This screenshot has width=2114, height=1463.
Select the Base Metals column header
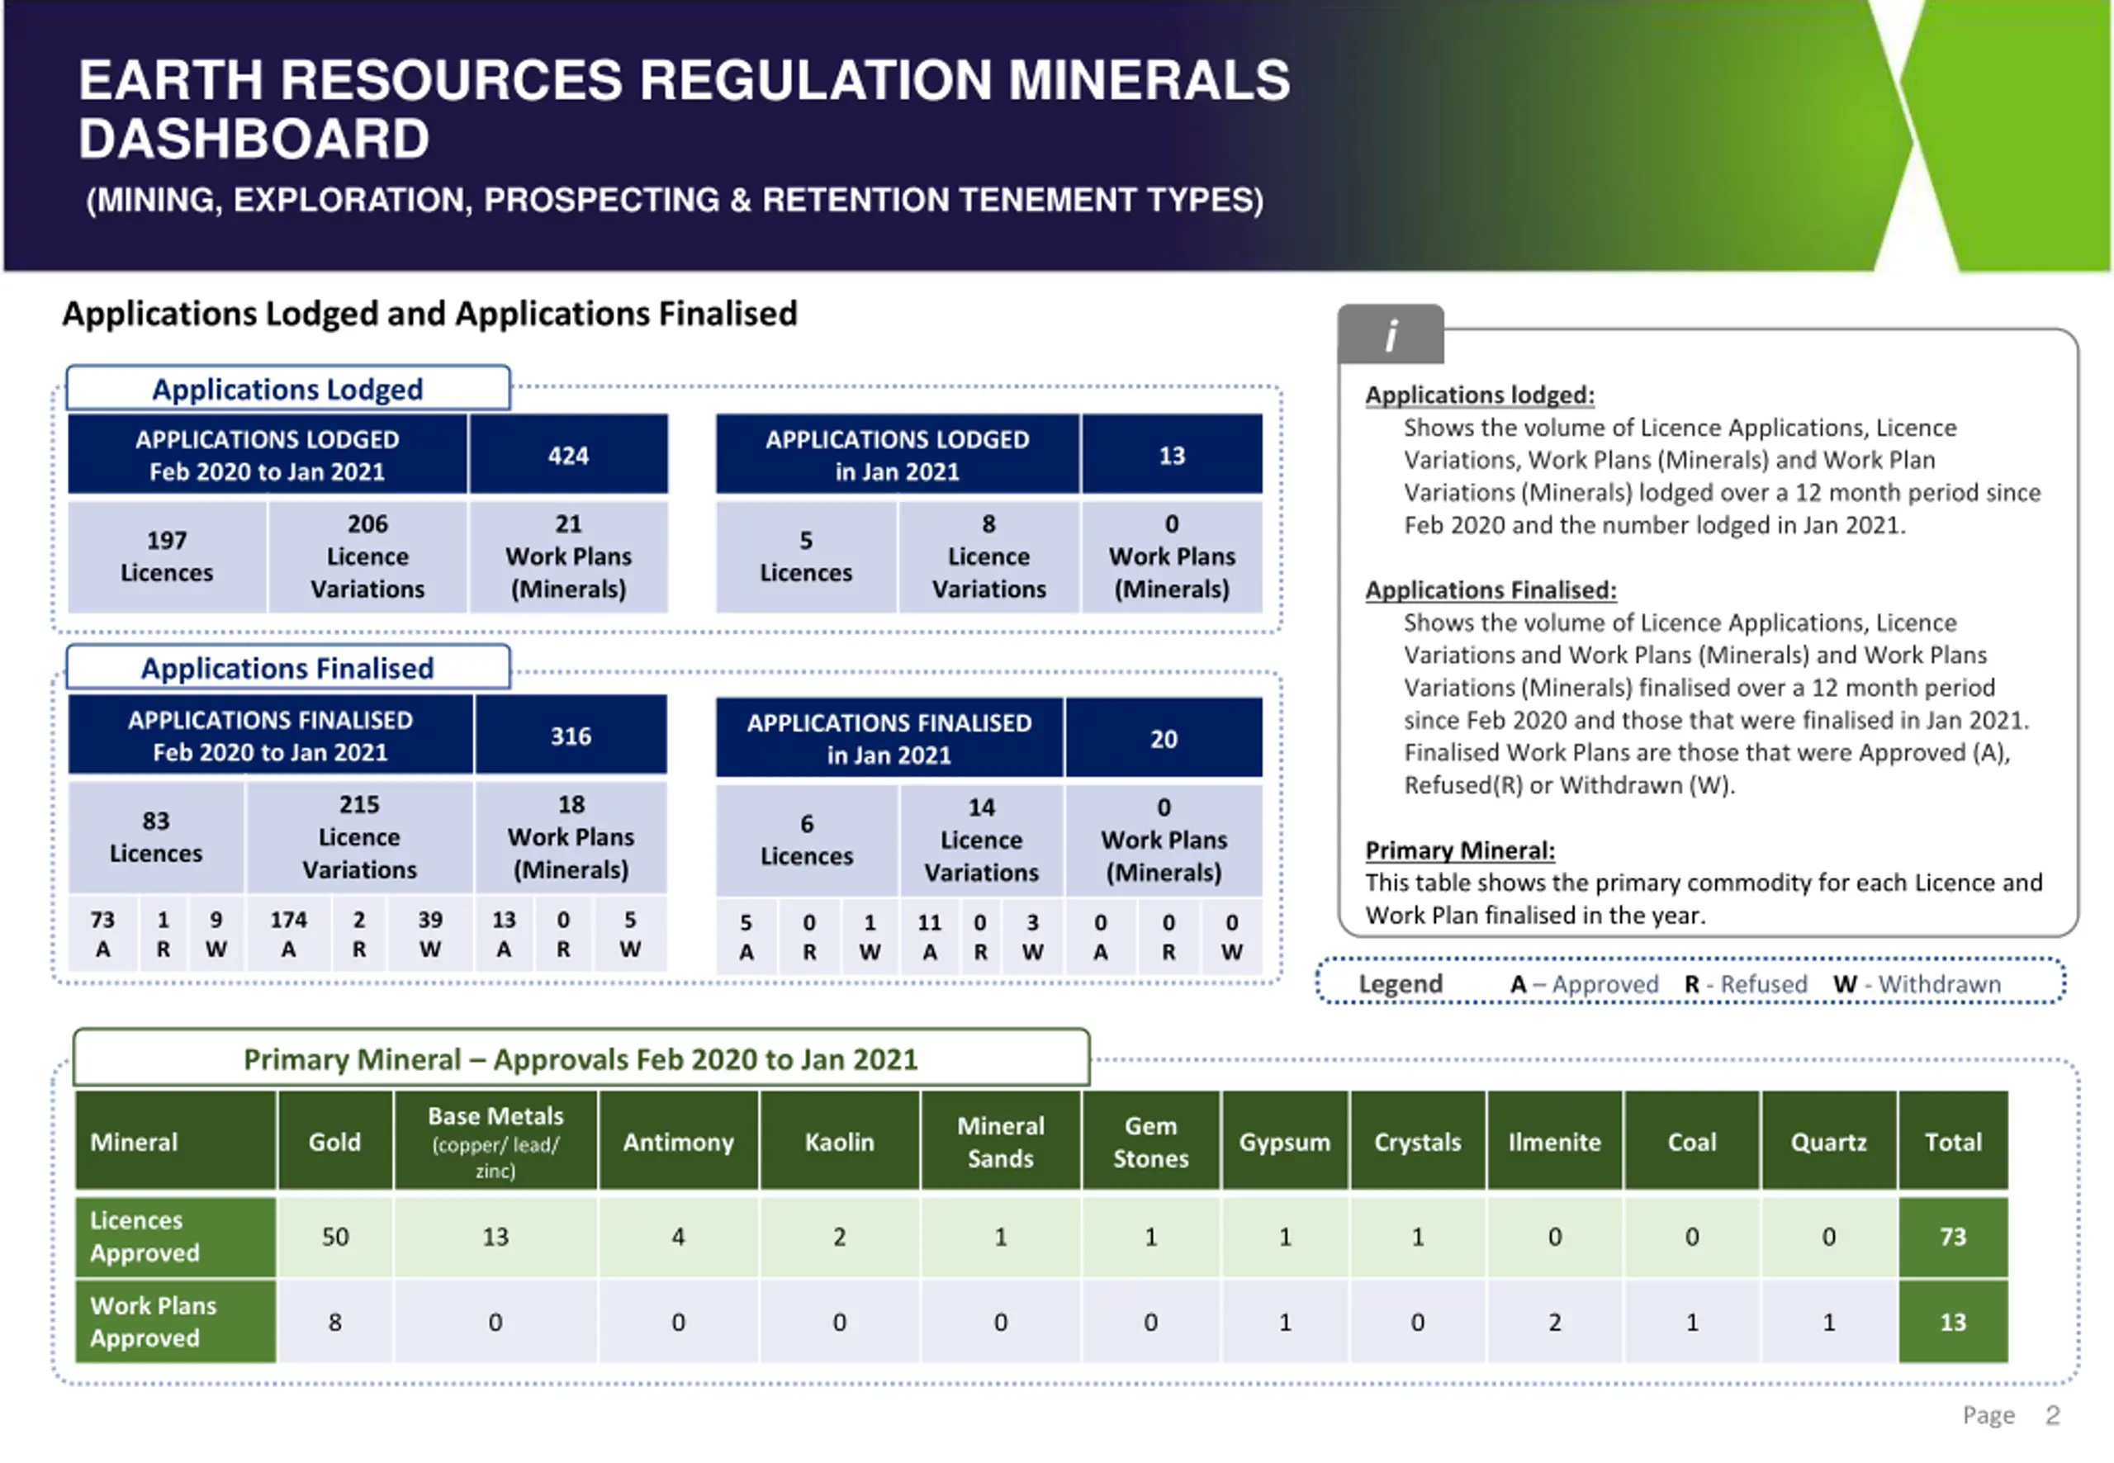[495, 1141]
